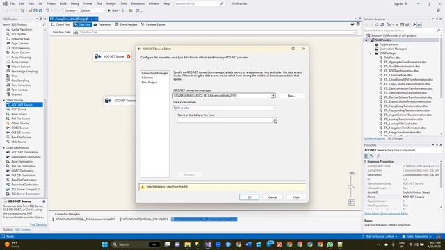Switch to Control Flow tab

(60, 25)
